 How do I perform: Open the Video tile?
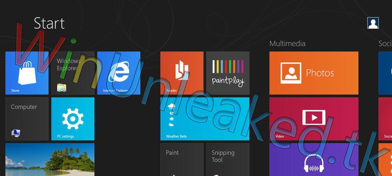point(314,119)
